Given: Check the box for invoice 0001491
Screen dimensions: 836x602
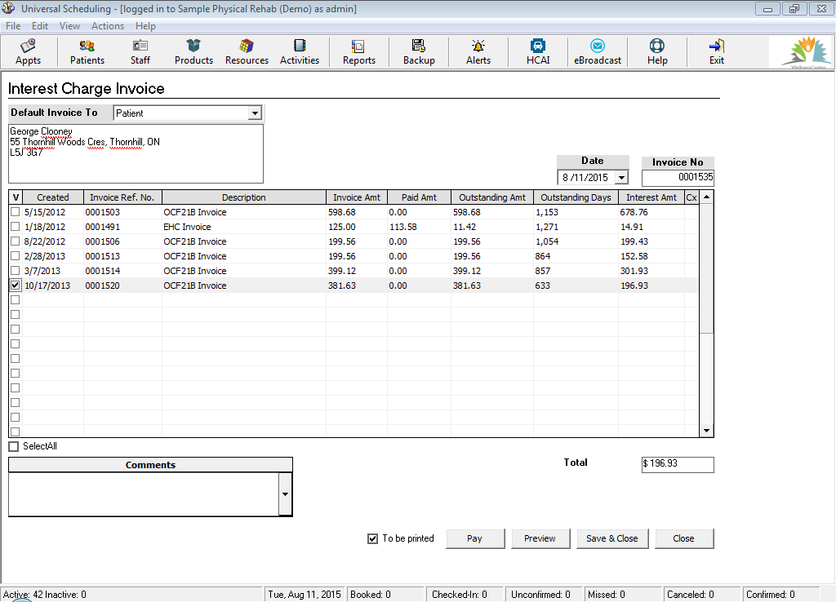Looking at the screenshot, I should pos(15,227).
